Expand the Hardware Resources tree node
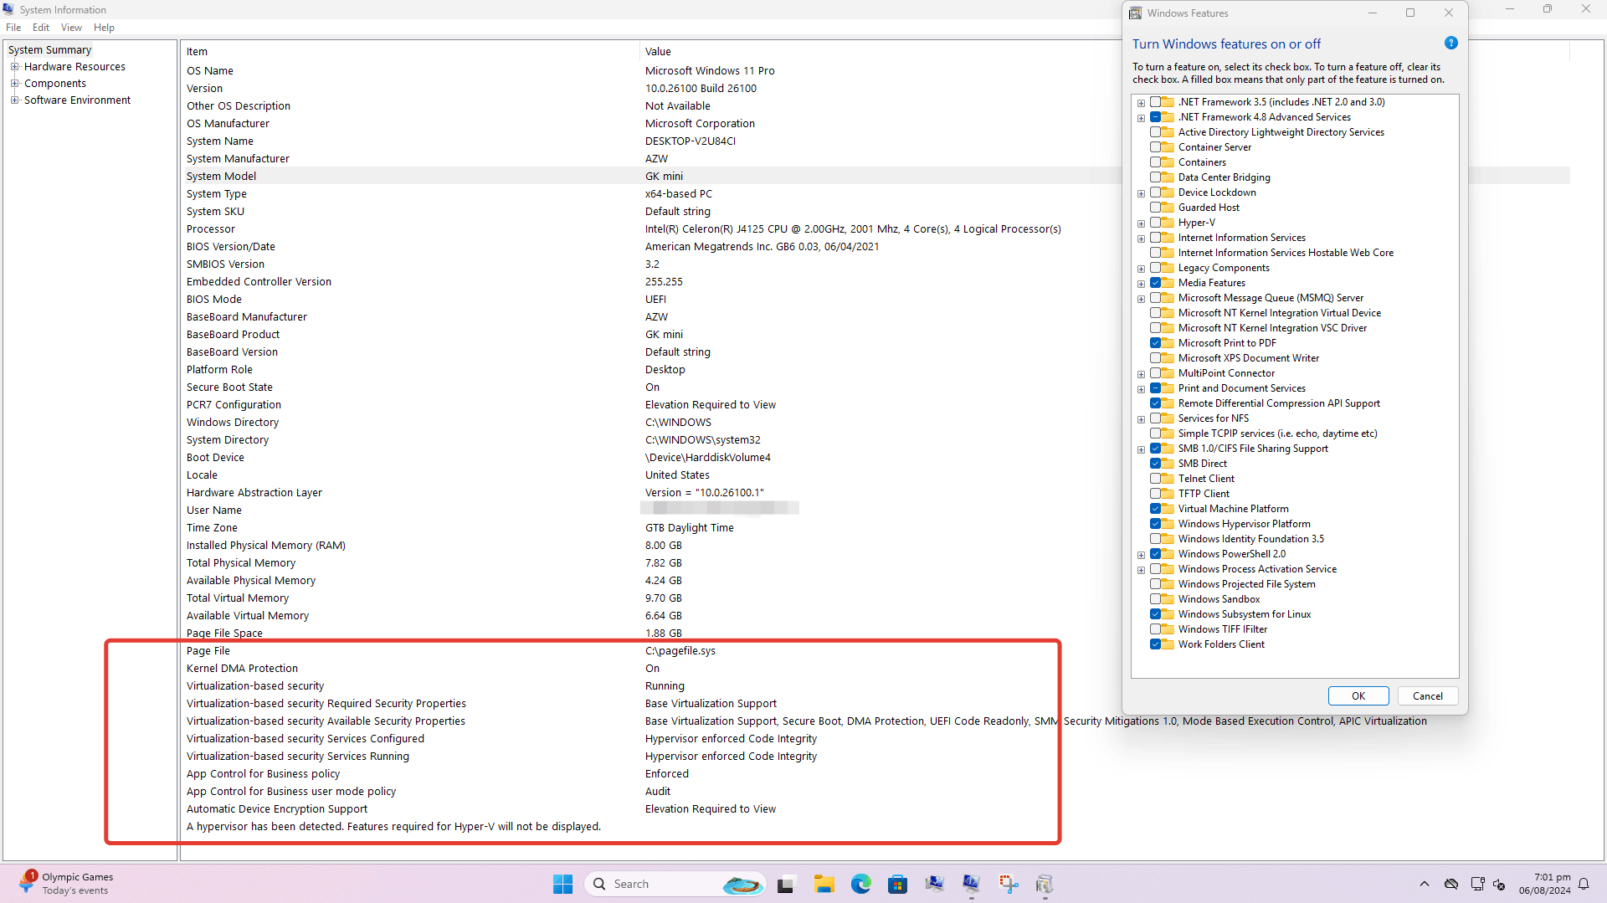Viewport: 1607px width, 903px height. coord(14,67)
